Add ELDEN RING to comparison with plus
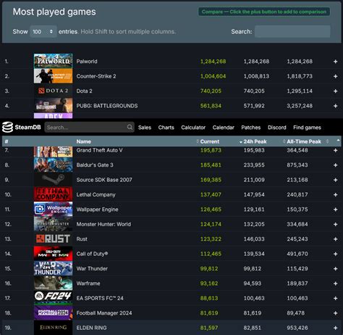343x335 pixels. (335, 328)
